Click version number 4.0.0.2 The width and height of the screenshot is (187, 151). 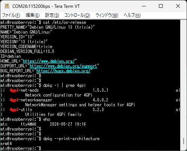coord(100,100)
